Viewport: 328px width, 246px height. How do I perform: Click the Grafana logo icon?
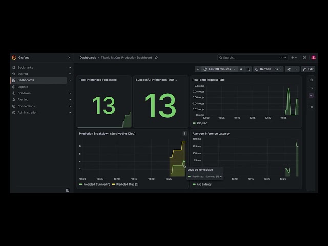14,58
